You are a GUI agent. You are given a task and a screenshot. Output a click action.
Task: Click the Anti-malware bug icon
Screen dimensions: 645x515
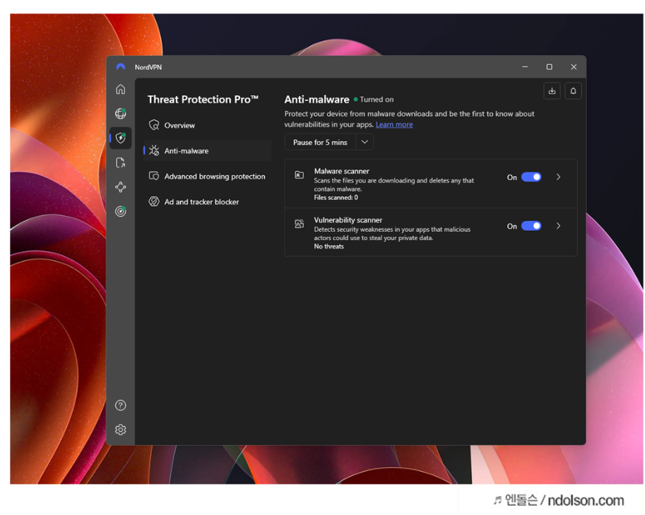pyautogui.click(x=154, y=150)
